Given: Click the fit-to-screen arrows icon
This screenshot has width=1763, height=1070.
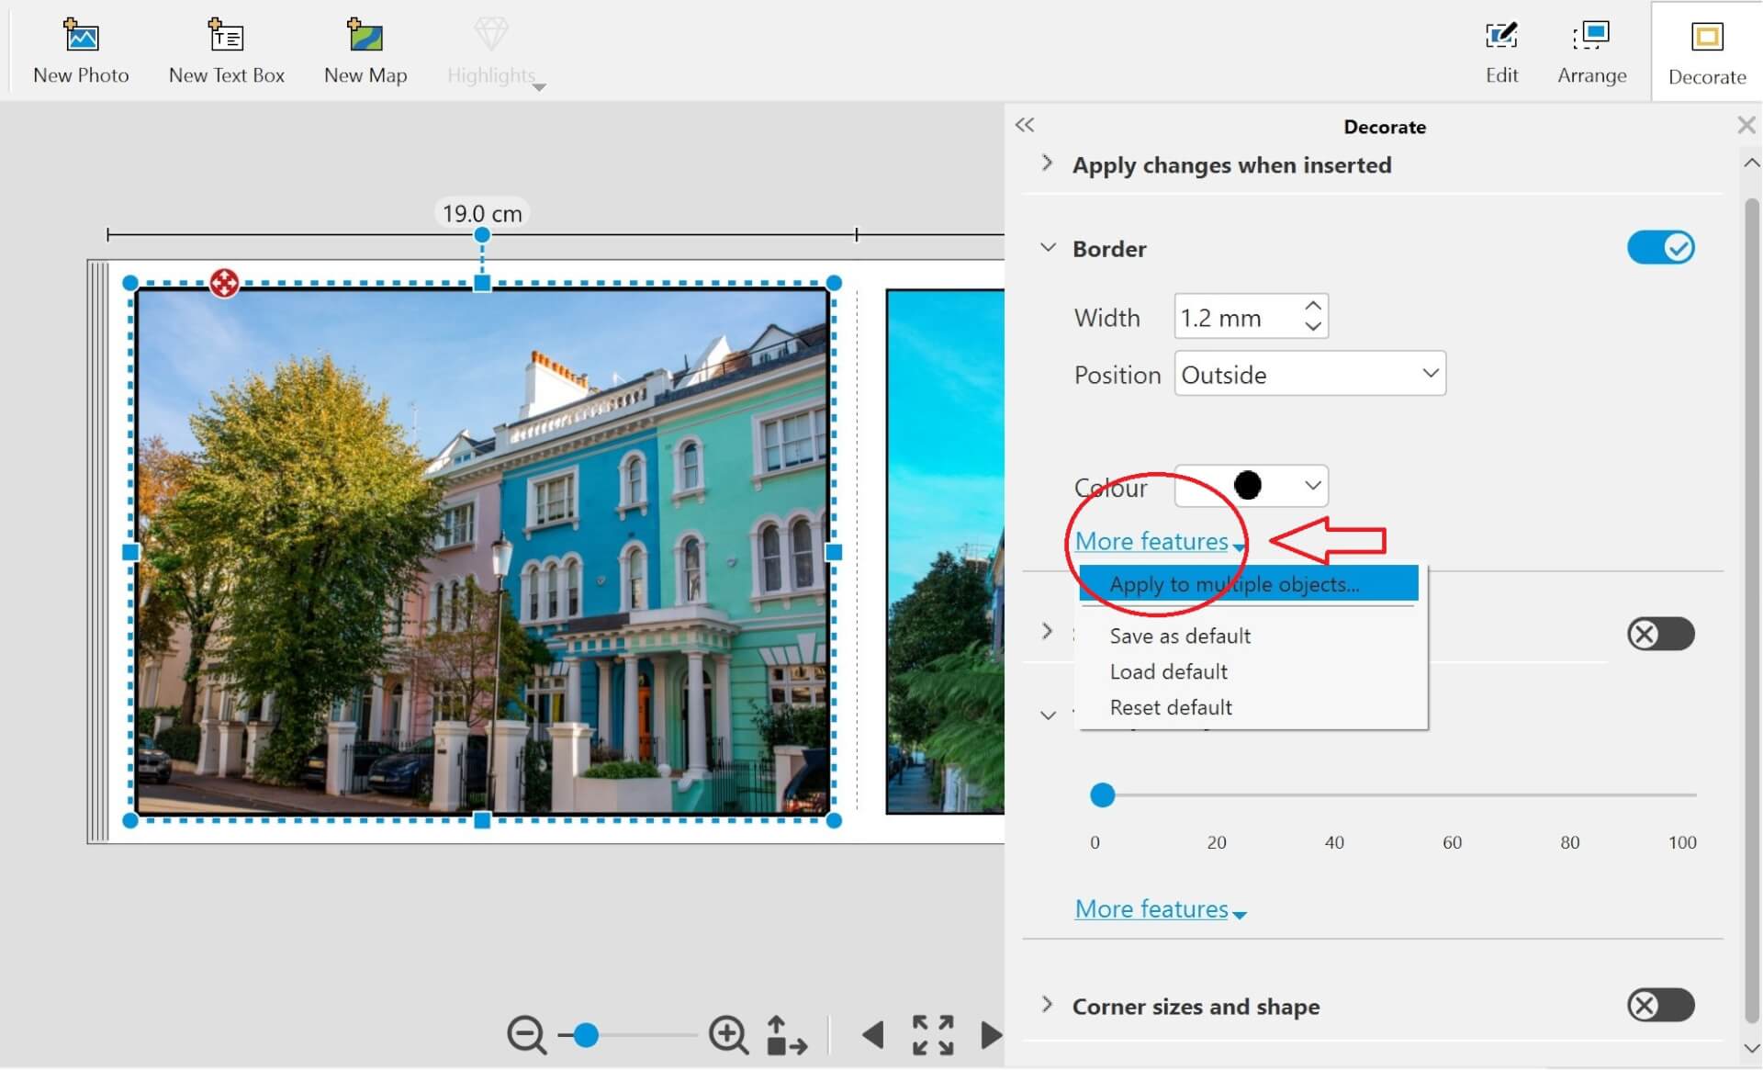Looking at the screenshot, I should 932,1035.
